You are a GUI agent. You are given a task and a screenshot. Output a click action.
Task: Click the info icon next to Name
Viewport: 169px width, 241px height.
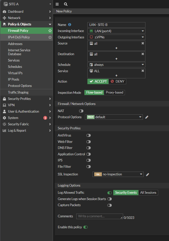coord(70,25)
